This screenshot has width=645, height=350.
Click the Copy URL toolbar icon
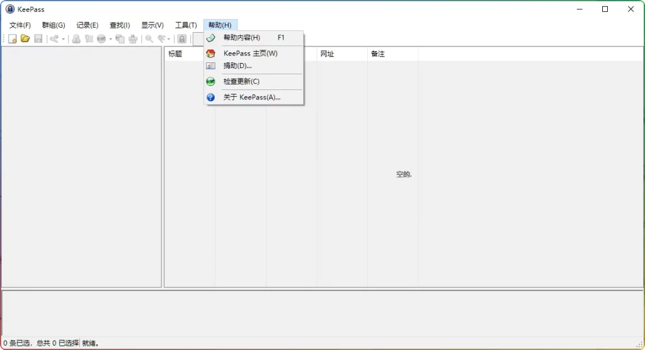(120, 38)
